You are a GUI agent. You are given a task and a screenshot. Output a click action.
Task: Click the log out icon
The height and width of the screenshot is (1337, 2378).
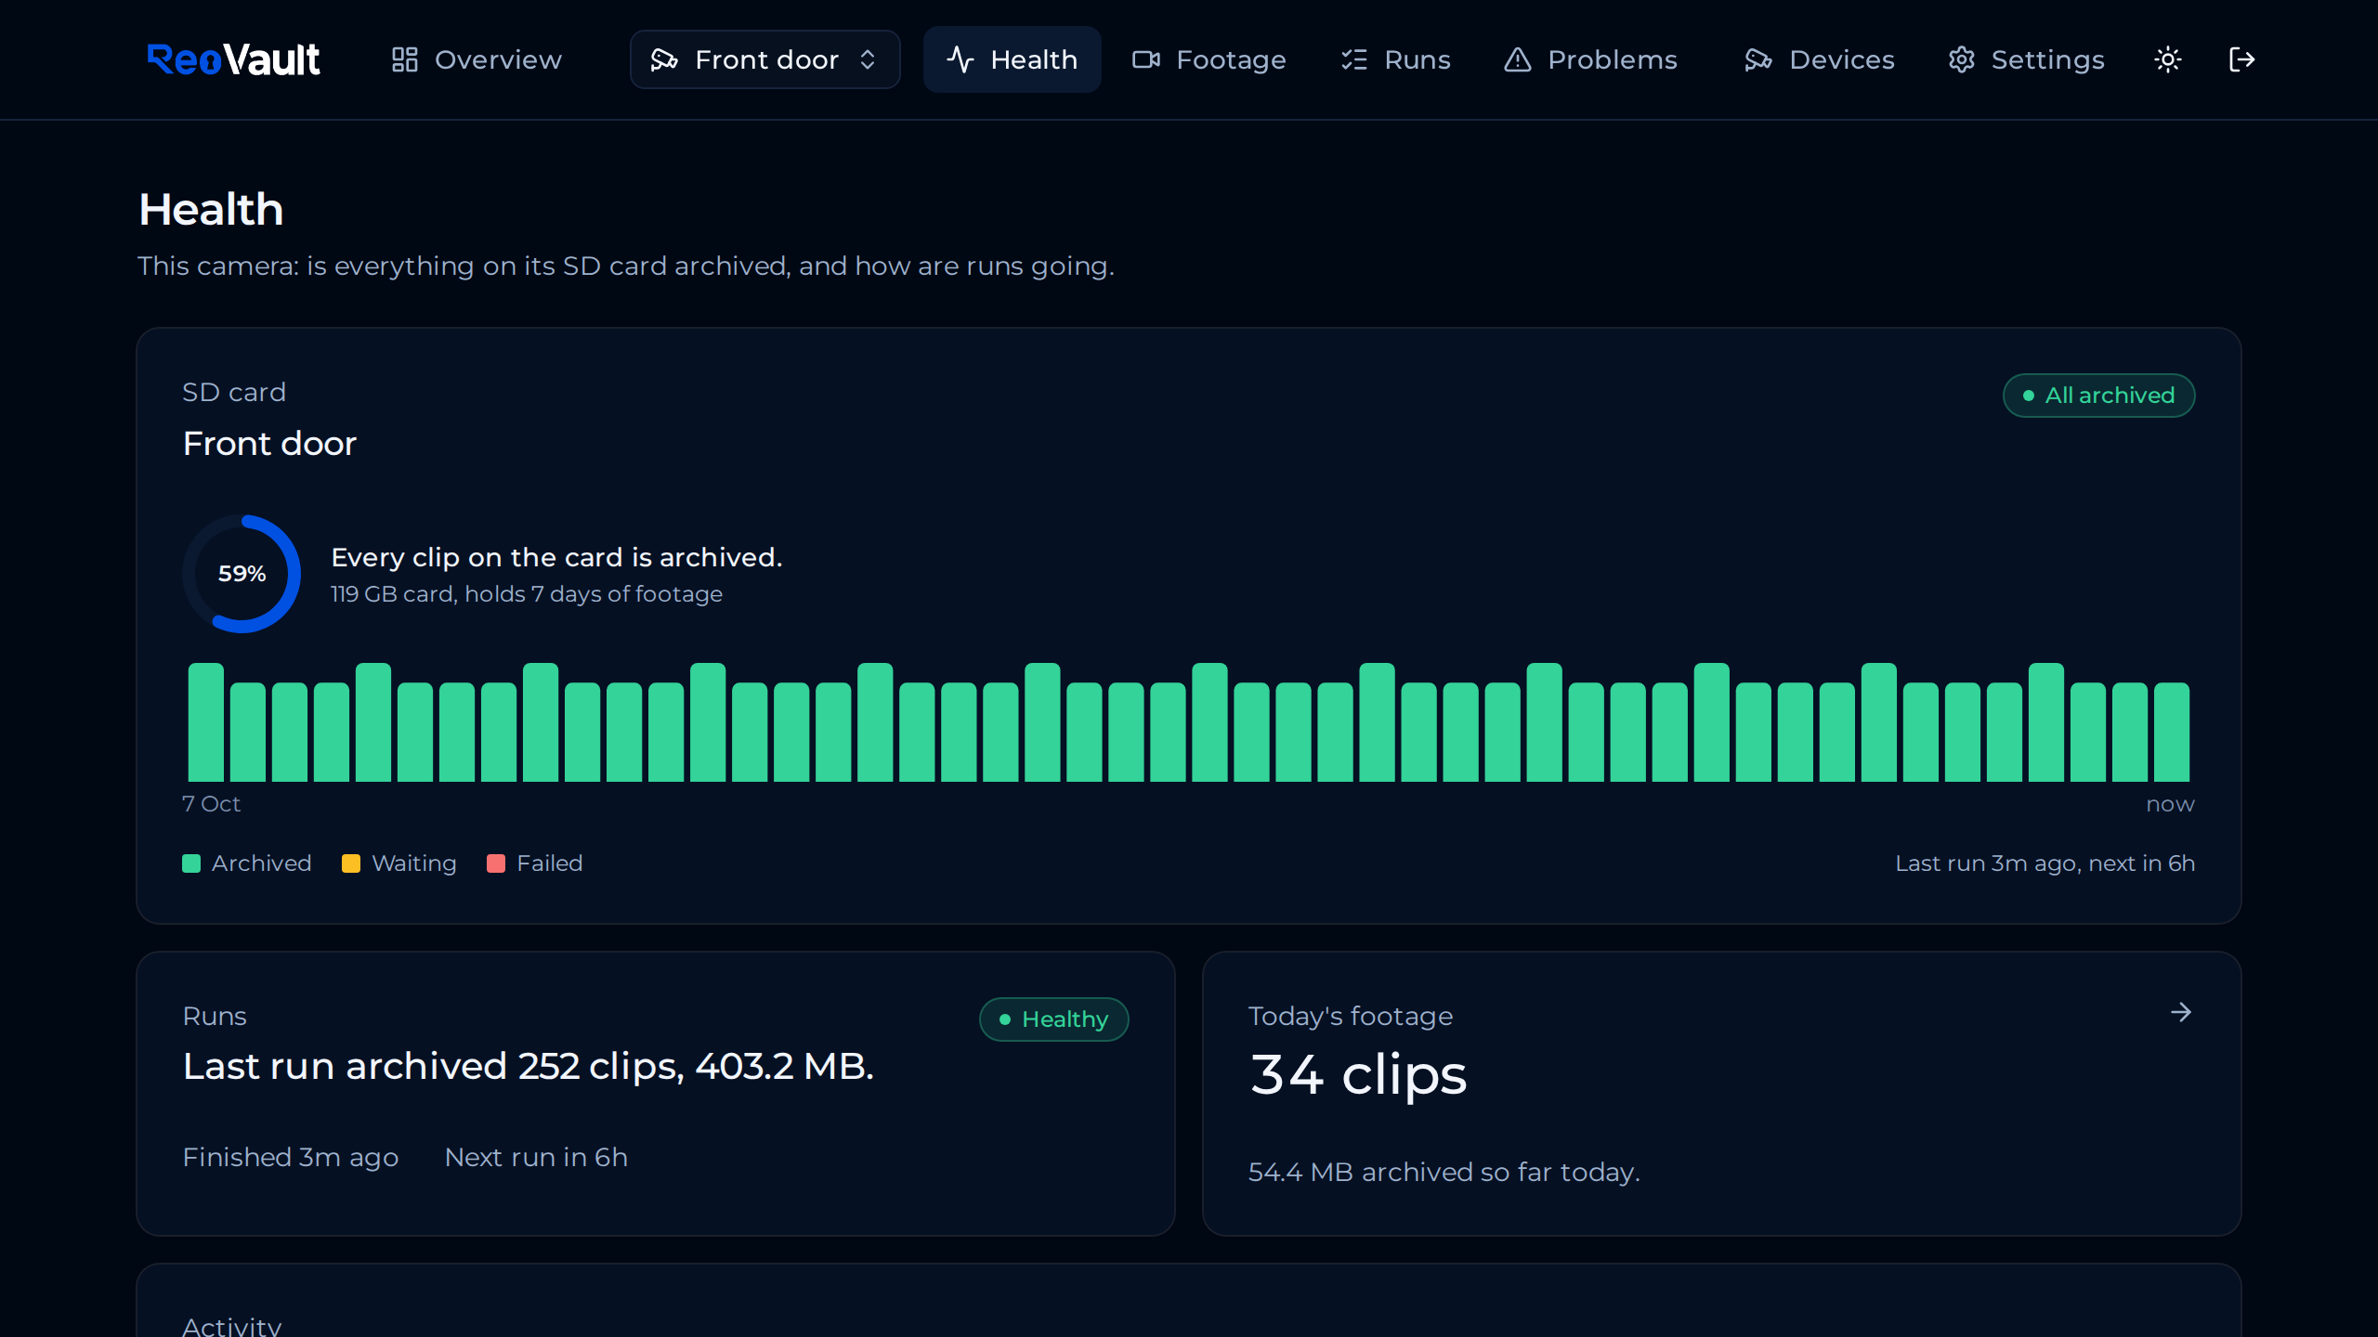(2242, 59)
